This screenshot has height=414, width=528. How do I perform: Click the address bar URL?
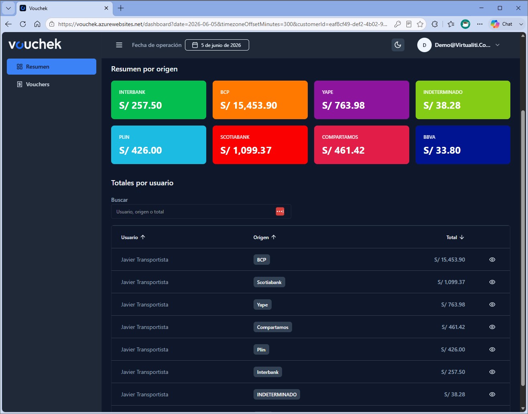coord(223,24)
